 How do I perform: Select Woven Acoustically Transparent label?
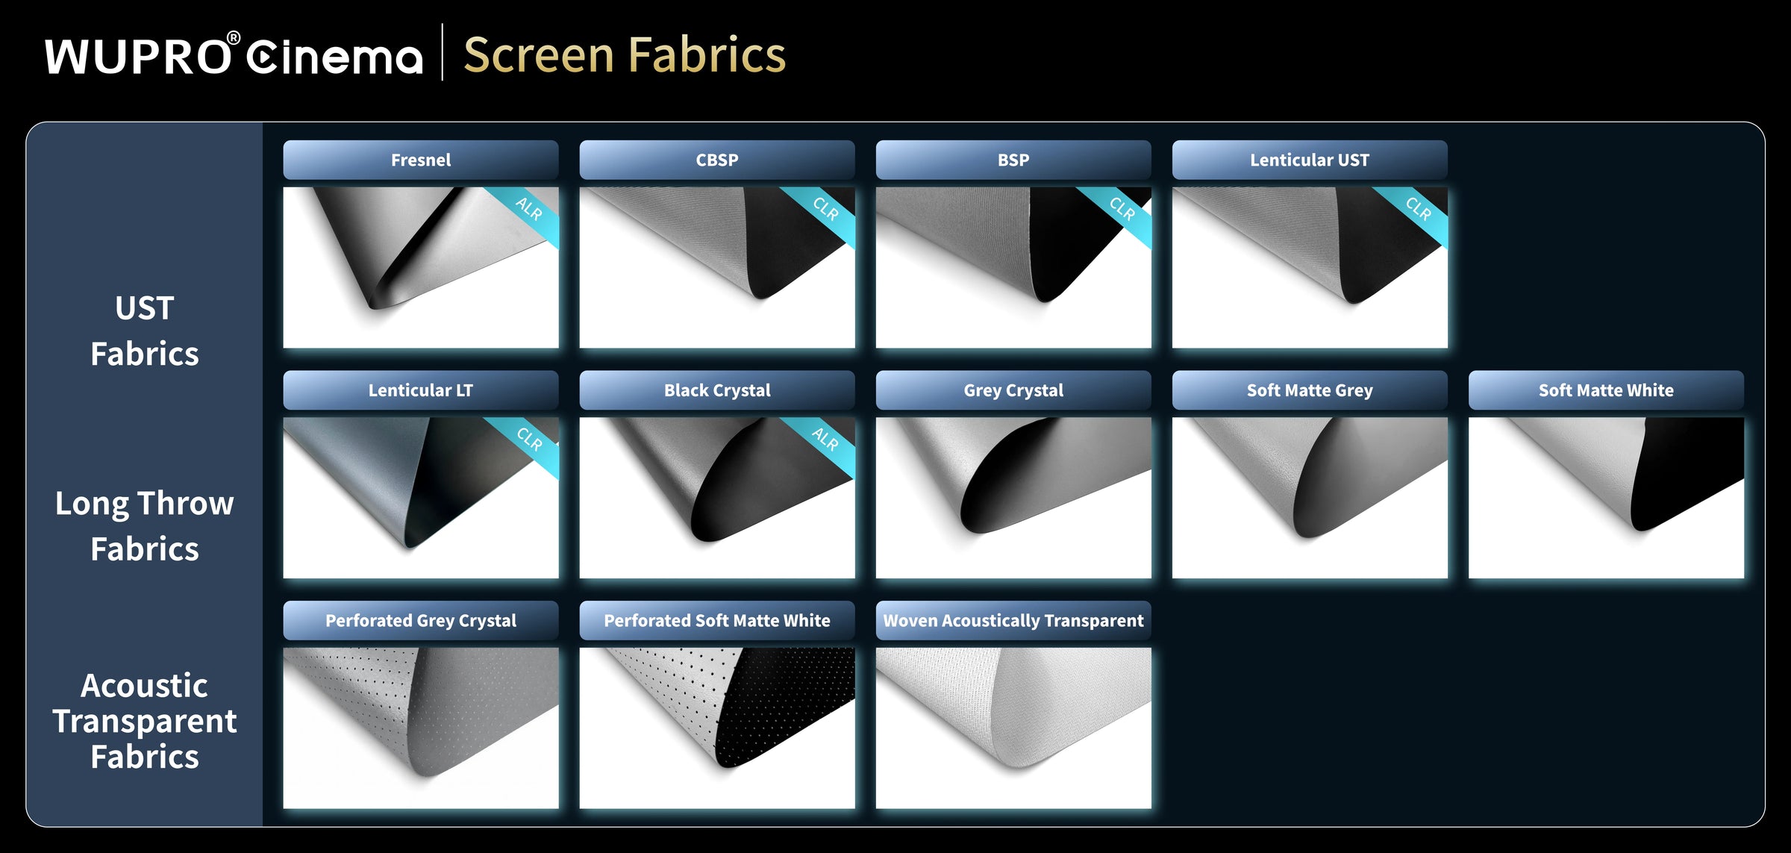(1013, 620)
